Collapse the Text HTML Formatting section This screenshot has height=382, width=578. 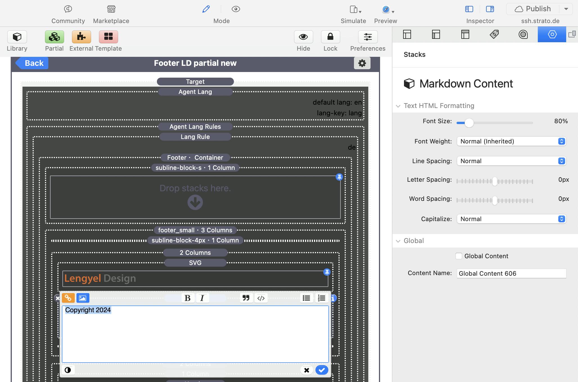click(x=398, y=106)
